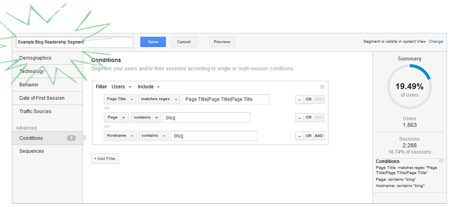Click the 18.74% of sessions text
The height and width of the screenshot is (207, 451).
point(410,152)
